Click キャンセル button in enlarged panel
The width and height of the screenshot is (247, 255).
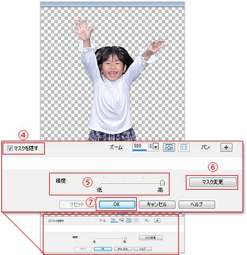157,204
